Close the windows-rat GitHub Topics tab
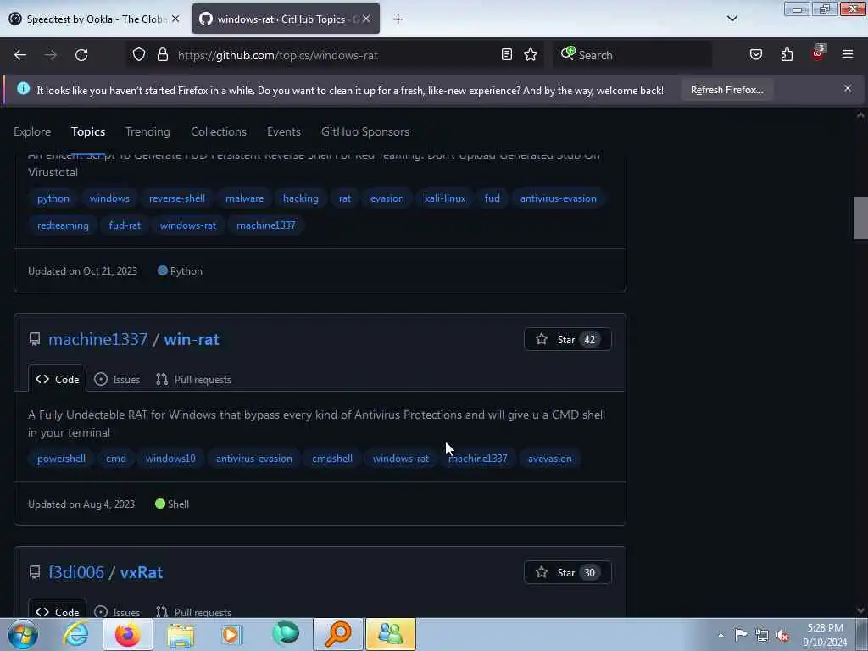This screenshot has width=868, height=651. pos(366,19)
